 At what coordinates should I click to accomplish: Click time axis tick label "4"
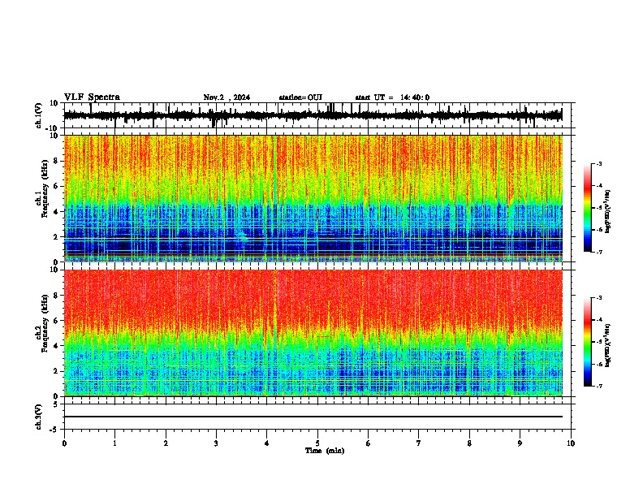point(267,443)
